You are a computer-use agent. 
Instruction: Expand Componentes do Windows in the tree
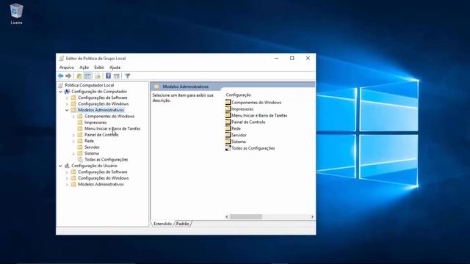coord(73,117)
